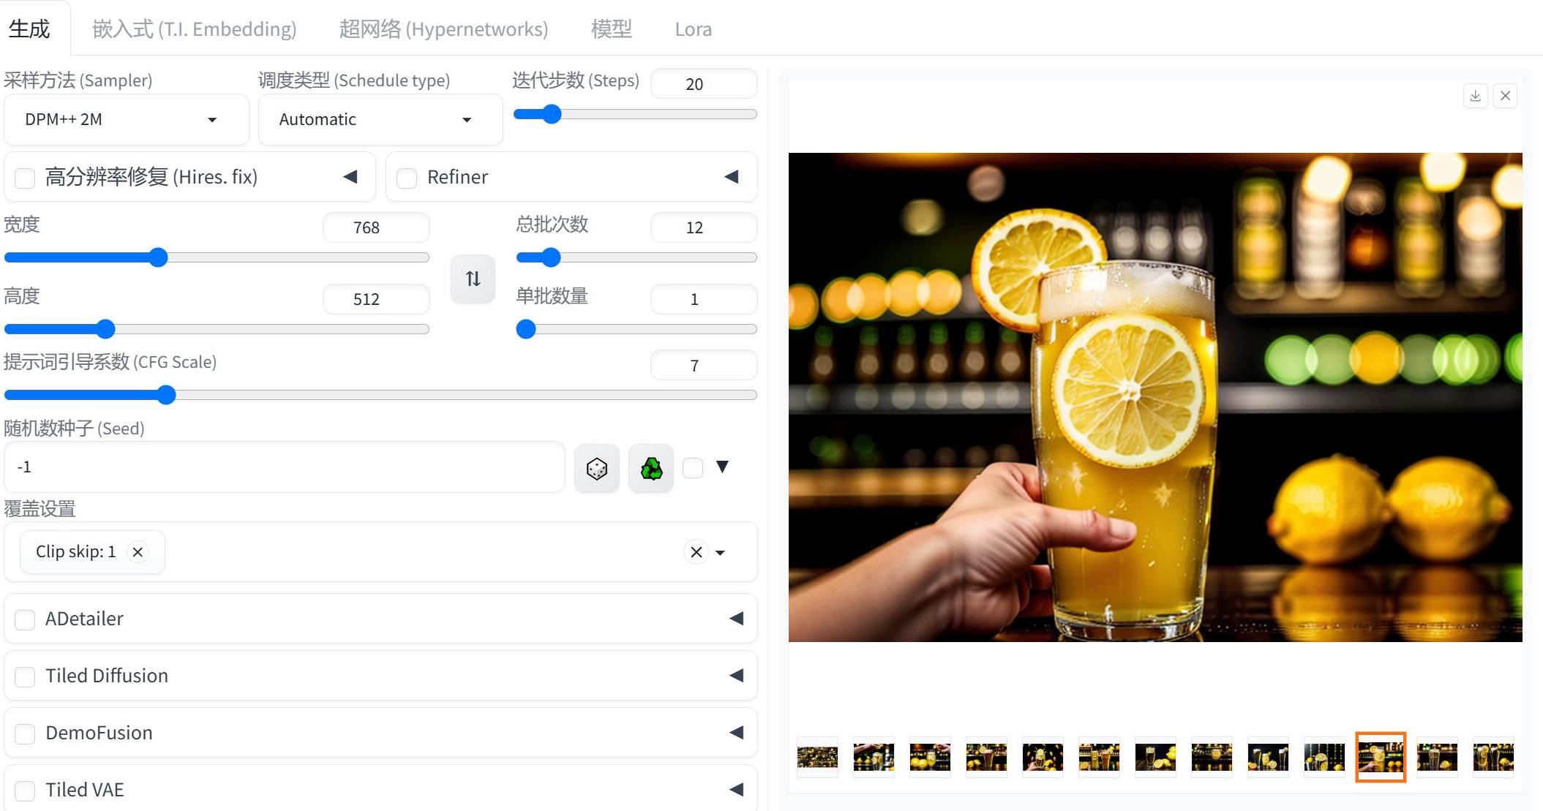Click the width-height swap arrows icon
Screen dimensions: 1543x811
click(x=473, y=279)
